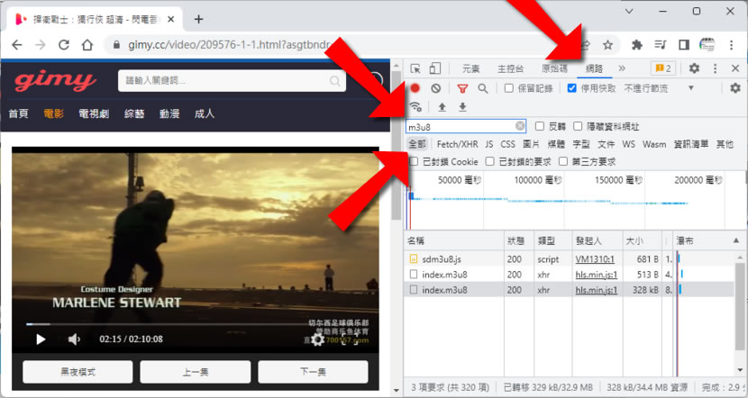Uncheck 停用快取 disable cache

pos(571,88)
